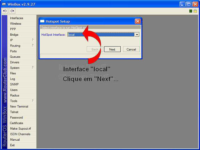Open the Log menu item

point(22,79)
